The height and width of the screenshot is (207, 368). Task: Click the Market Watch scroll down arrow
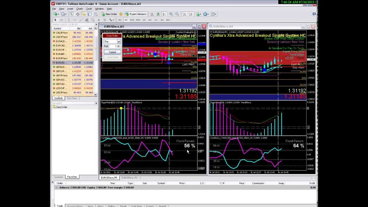point(95,94)
